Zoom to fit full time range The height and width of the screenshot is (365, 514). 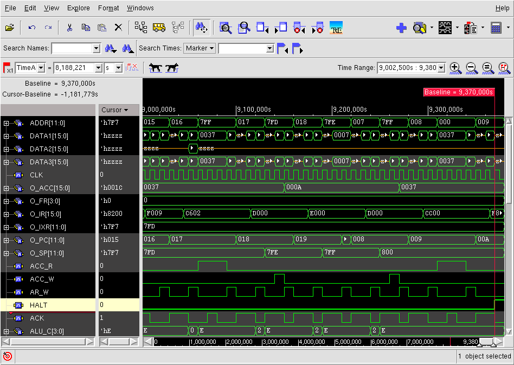[x=488, y=68]
